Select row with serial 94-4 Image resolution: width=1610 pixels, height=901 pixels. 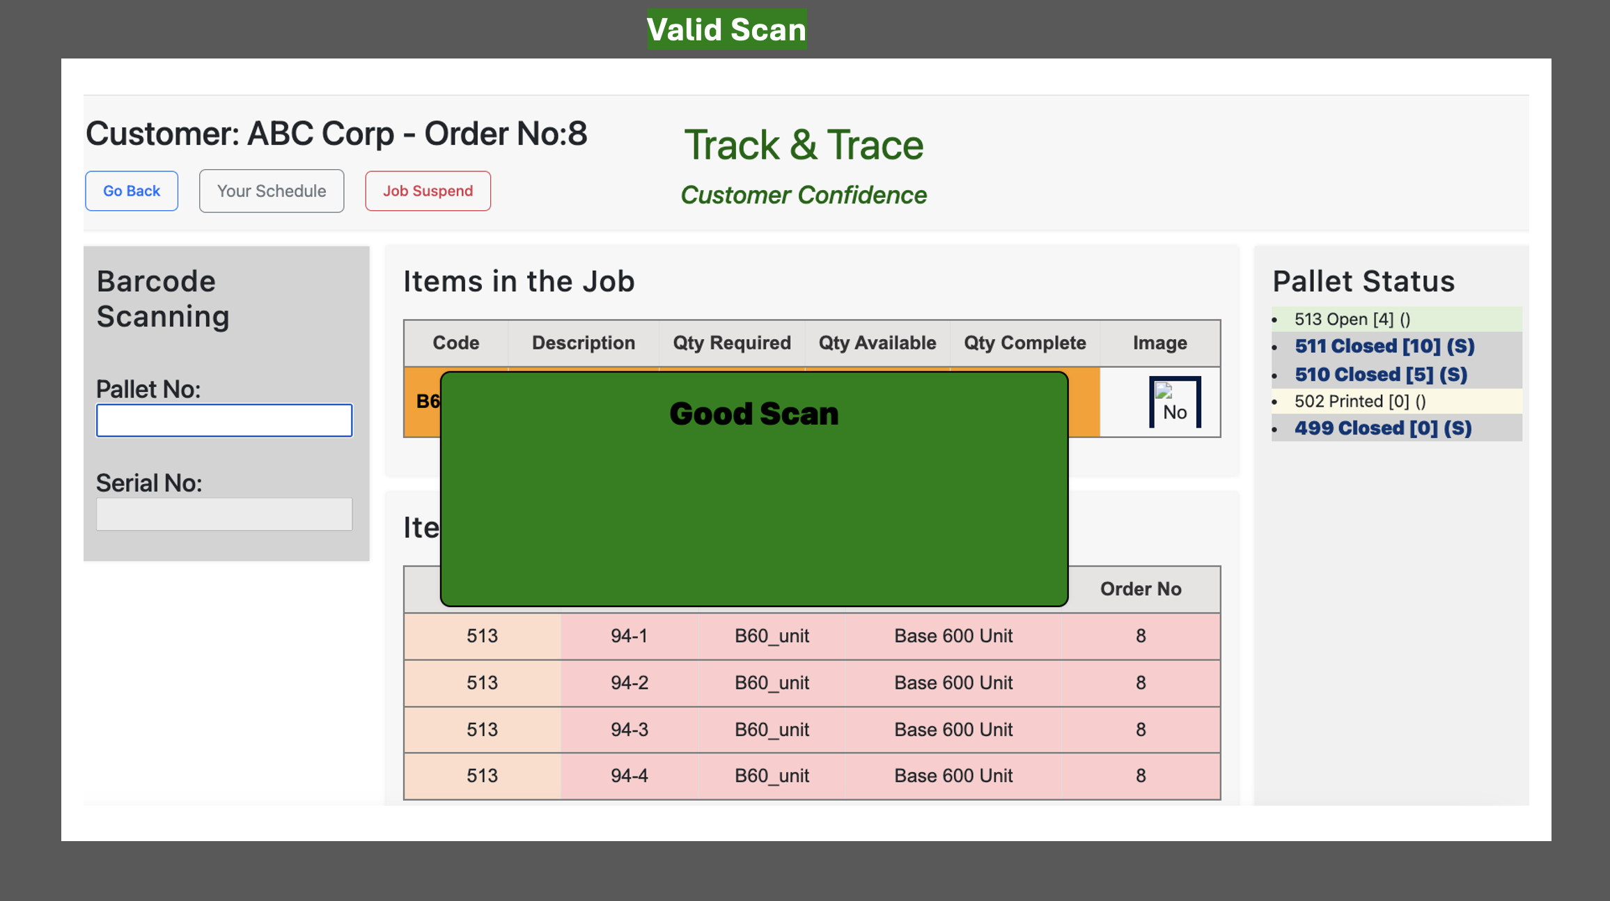coord(629,776)
